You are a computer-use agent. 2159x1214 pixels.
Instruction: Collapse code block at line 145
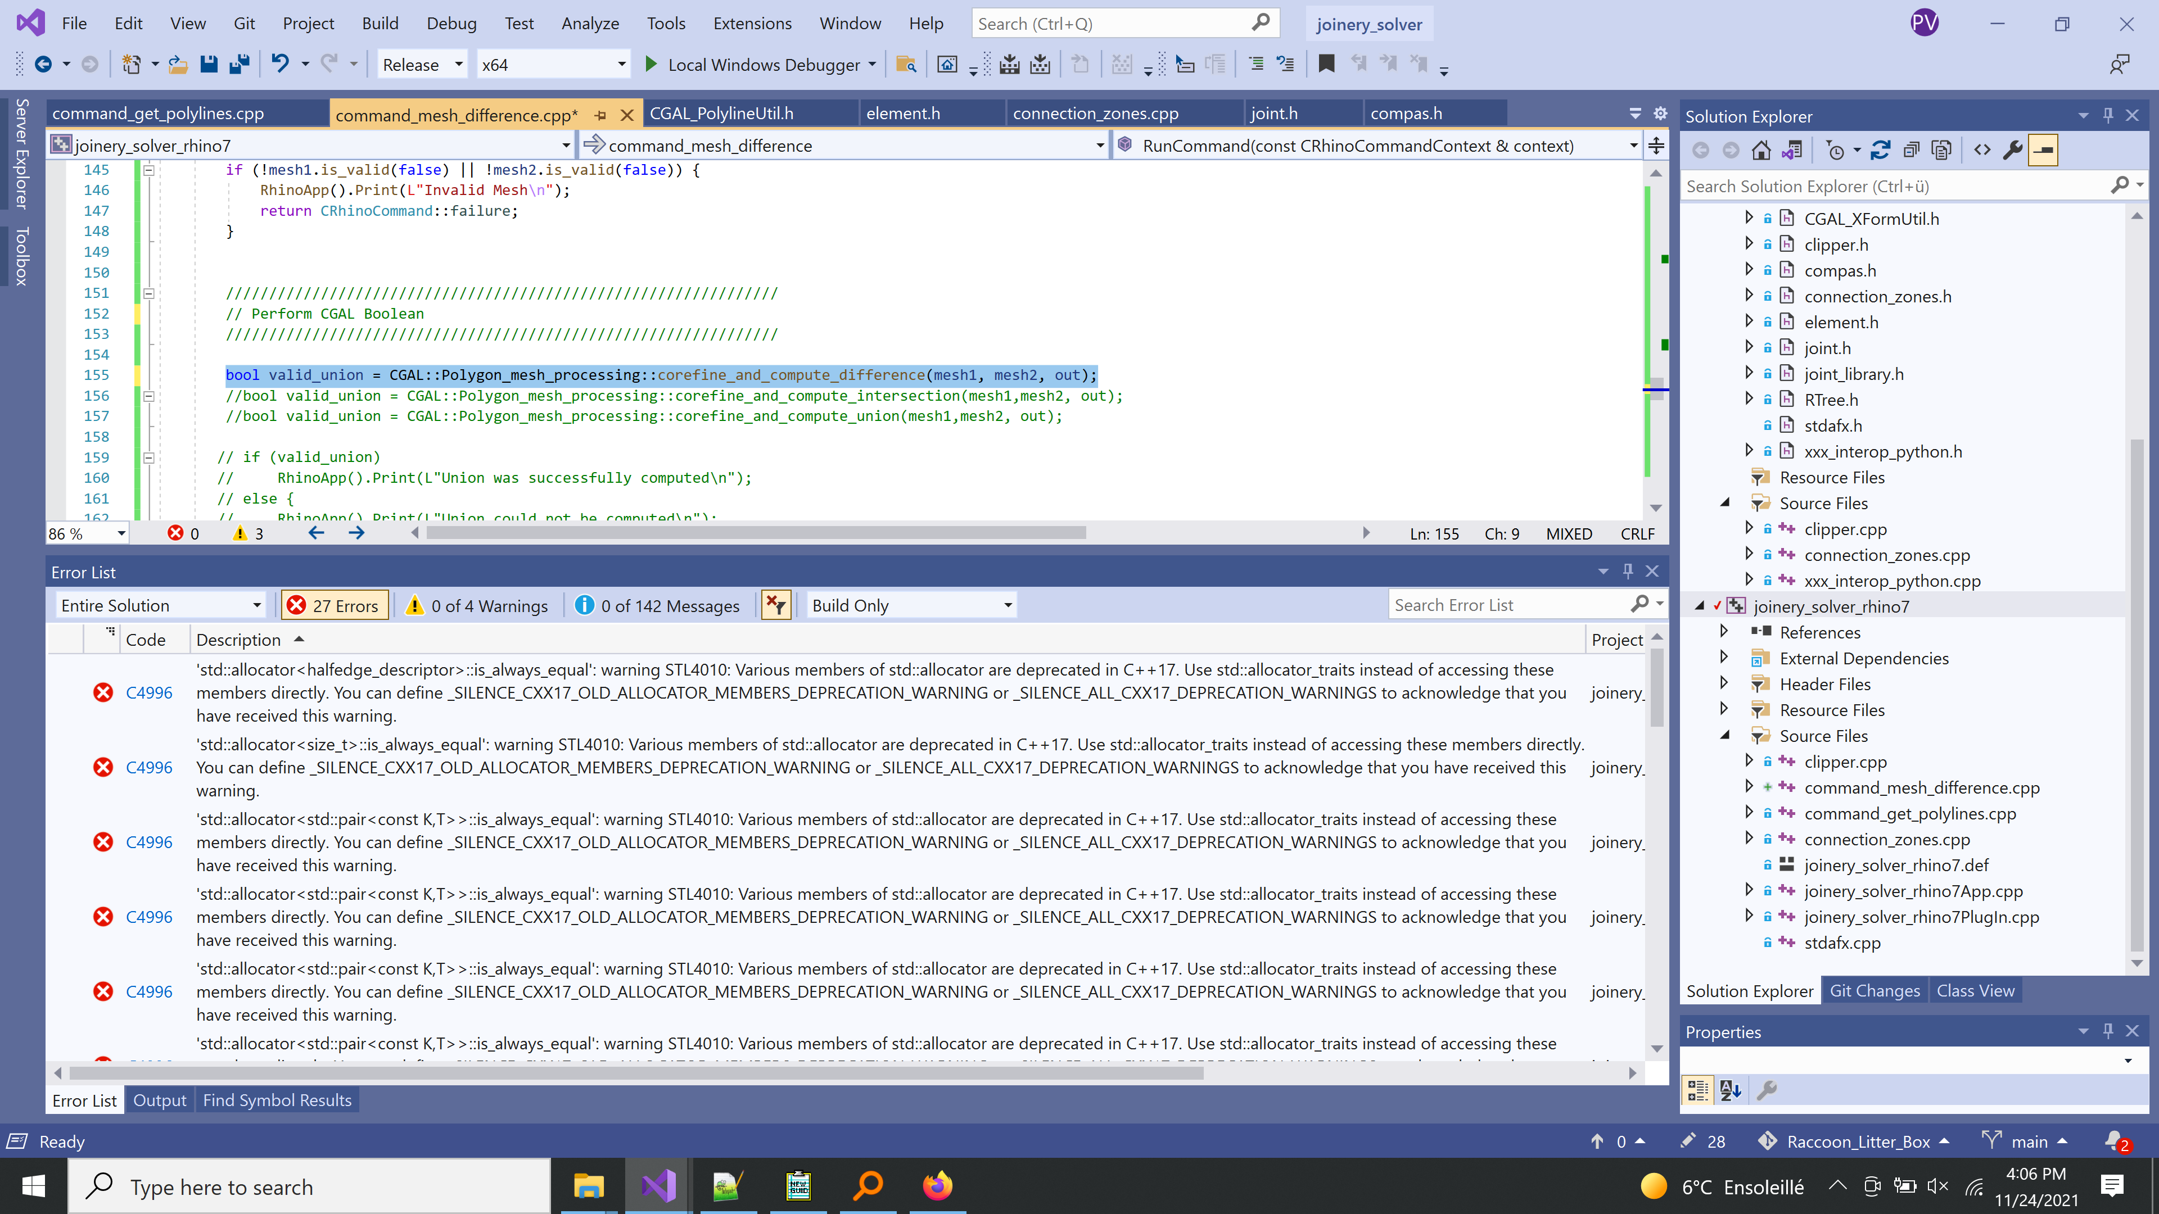(x=148, y=170)
